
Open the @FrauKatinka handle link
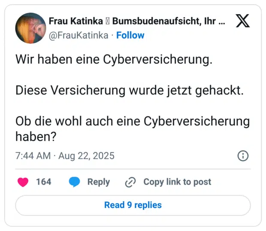(78, 36)
